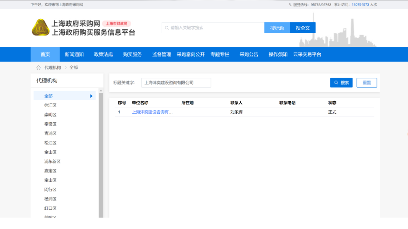Click the 单位名称 column header

pyautogui.click(x=140, y=103)
